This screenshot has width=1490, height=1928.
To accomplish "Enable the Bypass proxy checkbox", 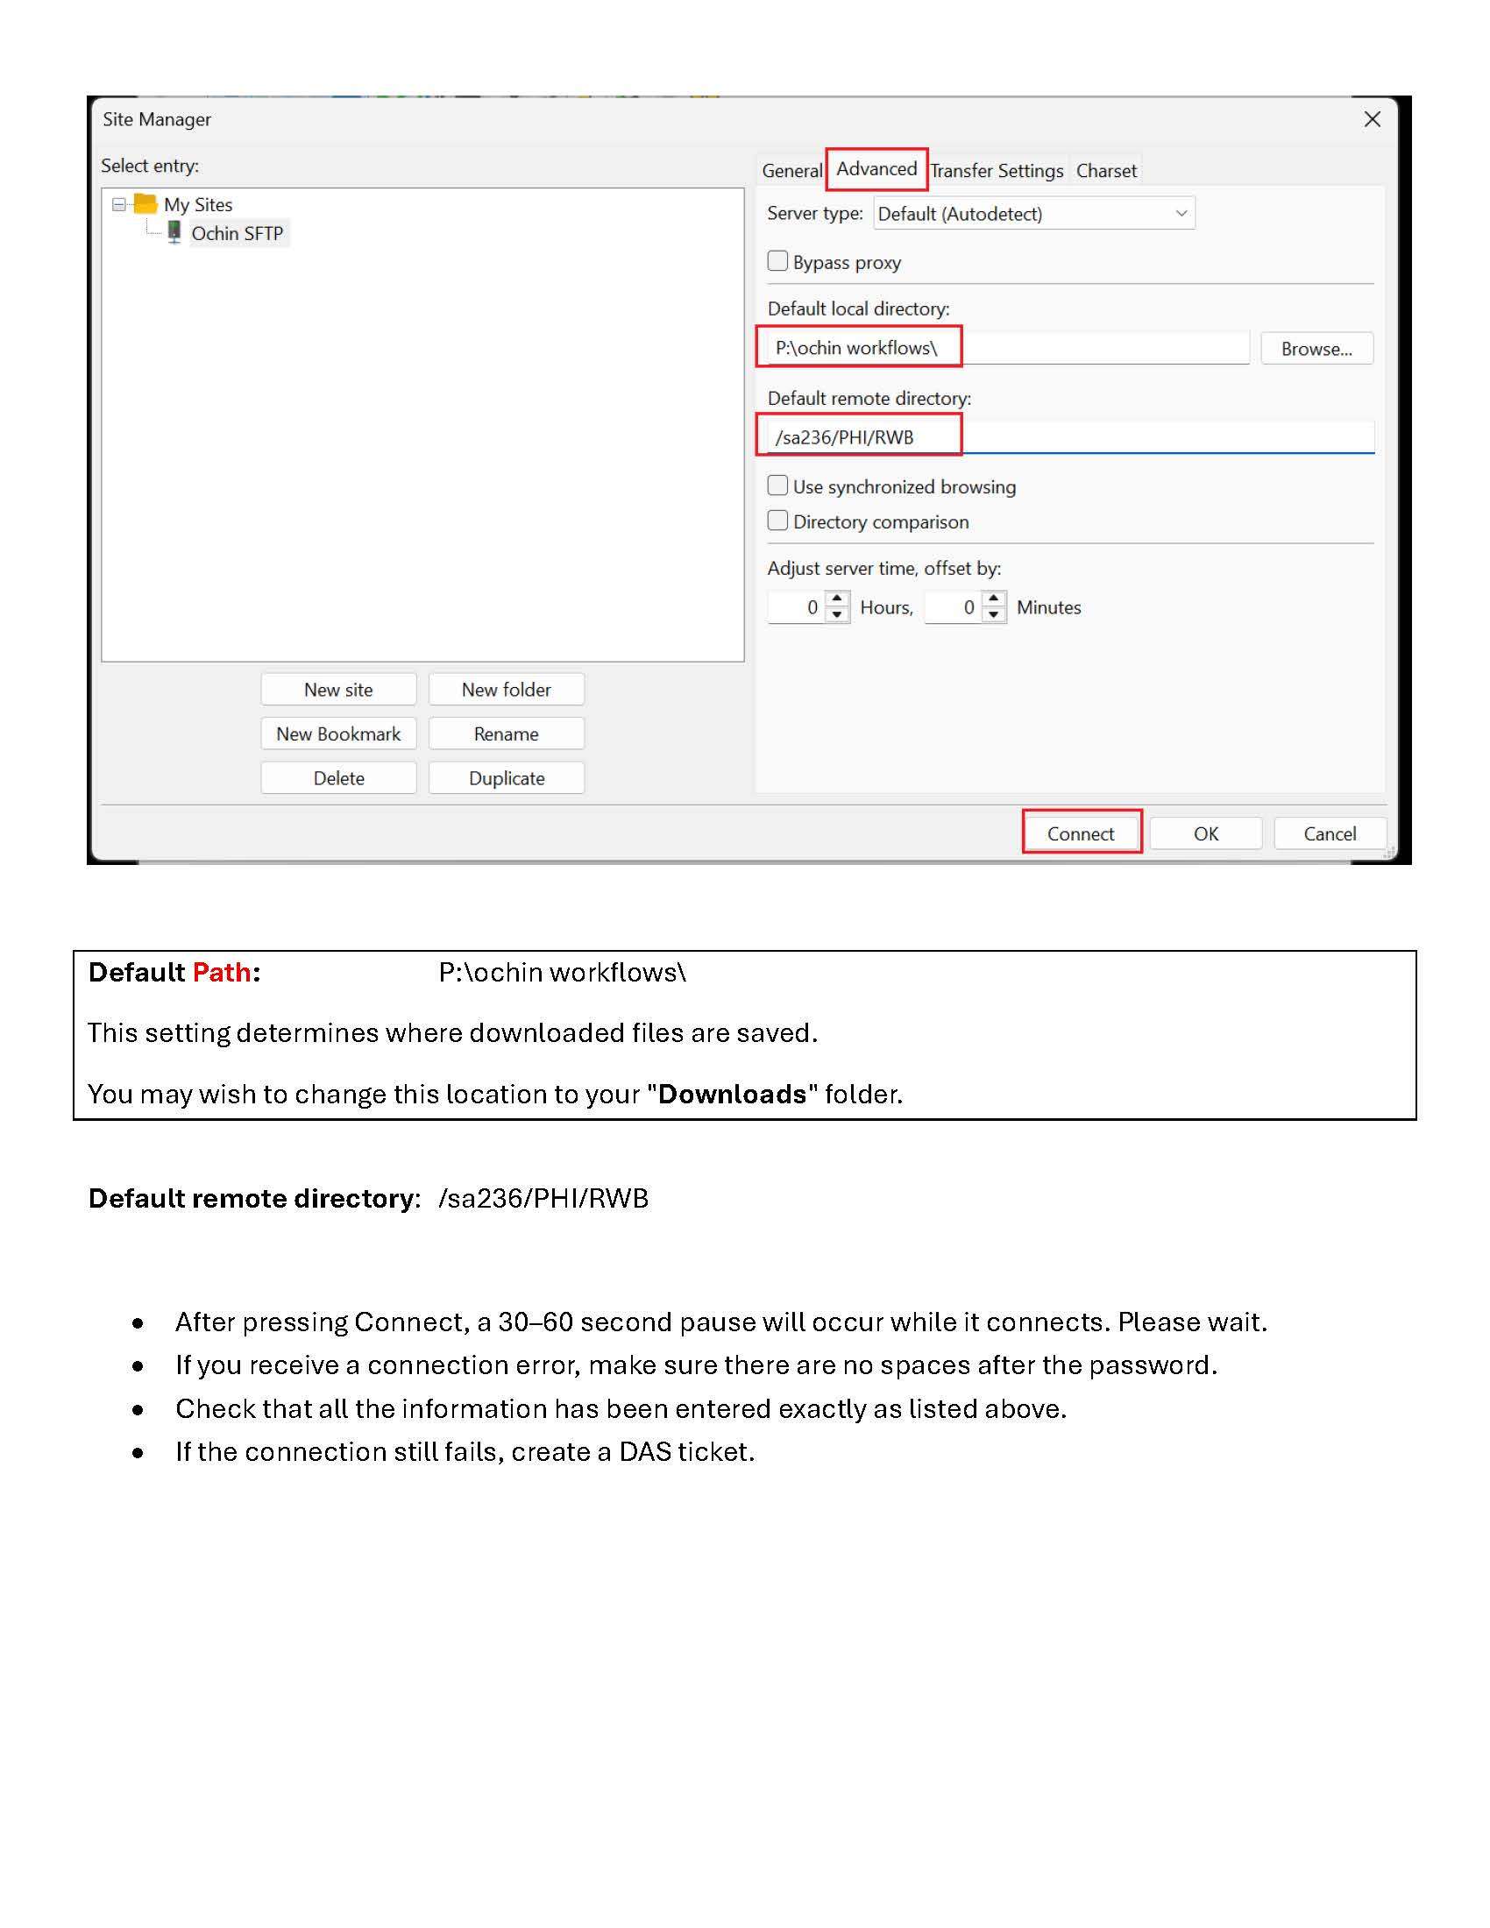I will click(x=777, y=261).
